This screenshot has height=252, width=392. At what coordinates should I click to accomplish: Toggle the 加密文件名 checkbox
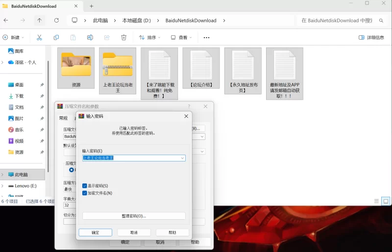click(85, 193)
